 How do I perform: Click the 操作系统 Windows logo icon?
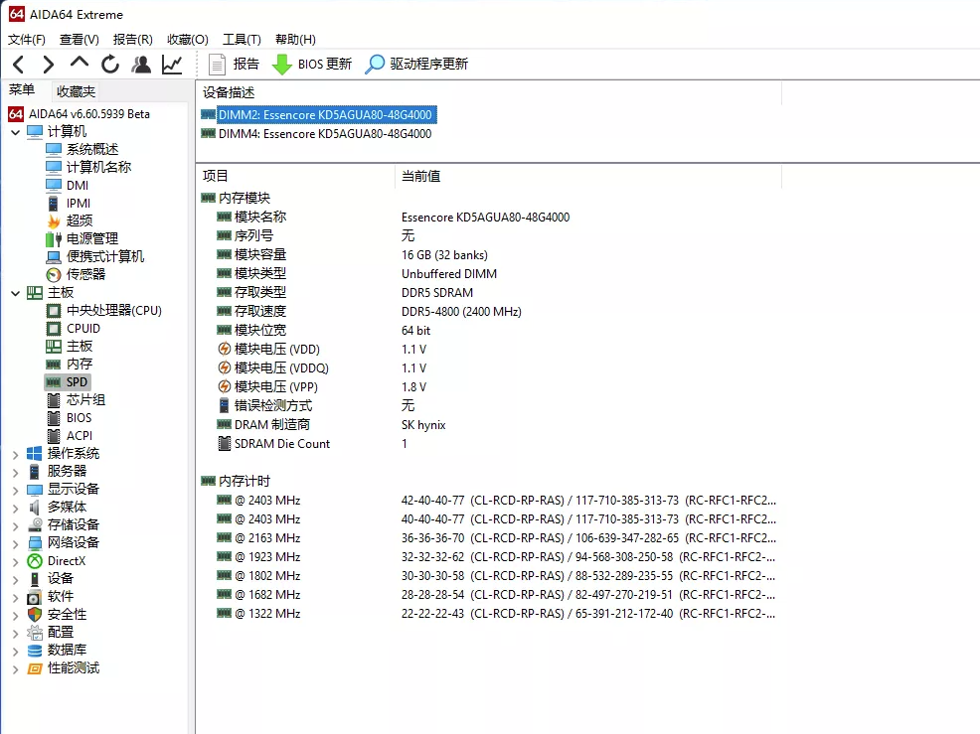[x=35, y=454]
